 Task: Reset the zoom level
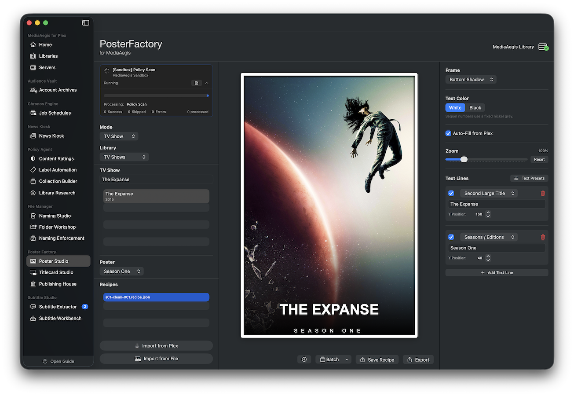point(539,159)
